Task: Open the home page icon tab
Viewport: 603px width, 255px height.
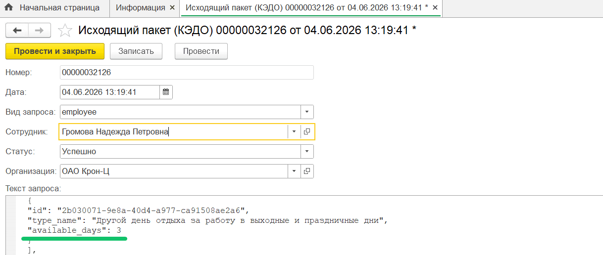Action: [x=8, y=8]
